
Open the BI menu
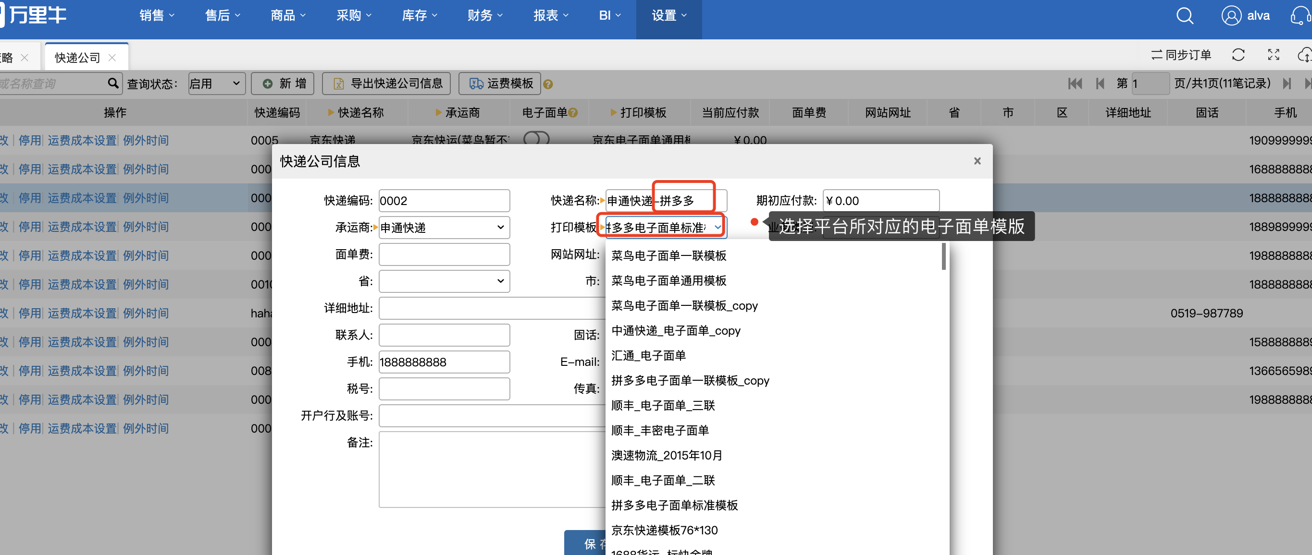[610, 15]
